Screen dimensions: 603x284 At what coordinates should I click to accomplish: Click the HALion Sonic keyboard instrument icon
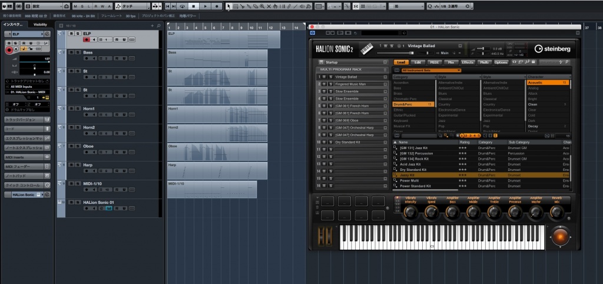click(x=367, y=49)
